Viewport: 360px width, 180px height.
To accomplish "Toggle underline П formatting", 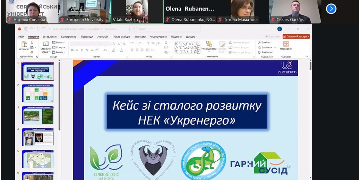I will (82, 50).
